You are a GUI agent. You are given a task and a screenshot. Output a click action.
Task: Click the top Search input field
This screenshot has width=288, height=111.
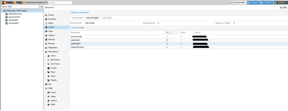pos(60,3)
